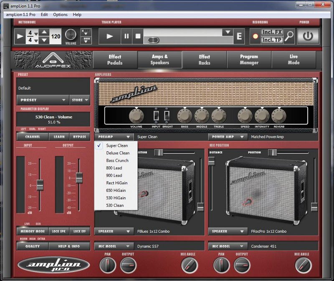Image resolution: width=334 pixels, height=281 pixels.
Task: Click the left speaker MIC ANGLE knob
Action: point(189,265)
